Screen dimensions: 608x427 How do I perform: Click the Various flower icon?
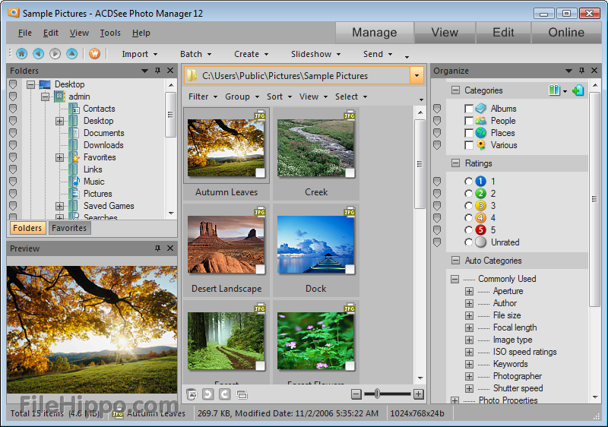pyautogui.click(x=481, y=145)
